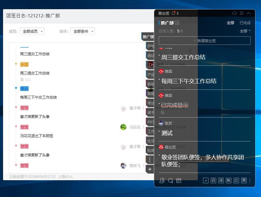Click the 新建敬业签 new note button
Viewport: 261px width, 197px height.
[204, 40]
